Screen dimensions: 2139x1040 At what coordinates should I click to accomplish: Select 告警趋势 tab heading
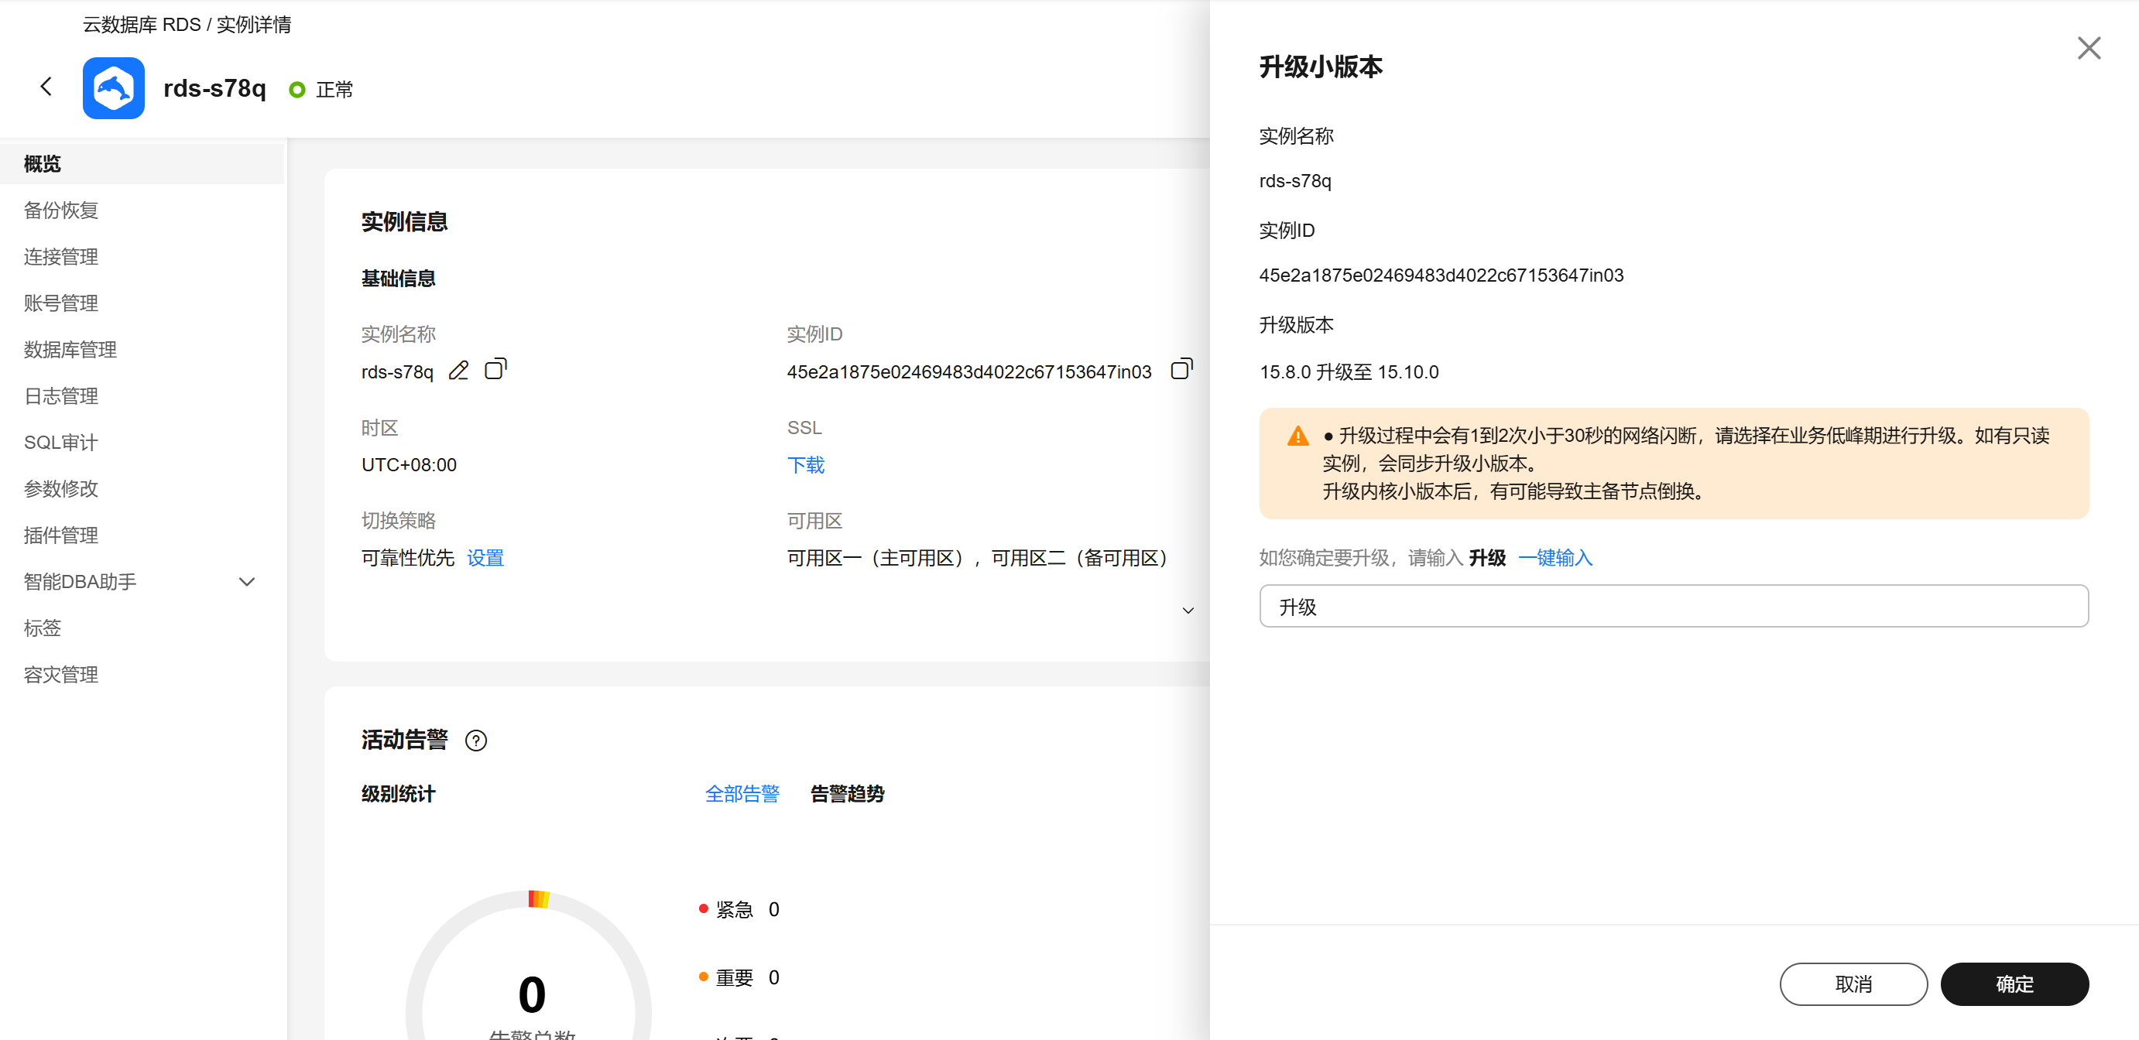847,795
